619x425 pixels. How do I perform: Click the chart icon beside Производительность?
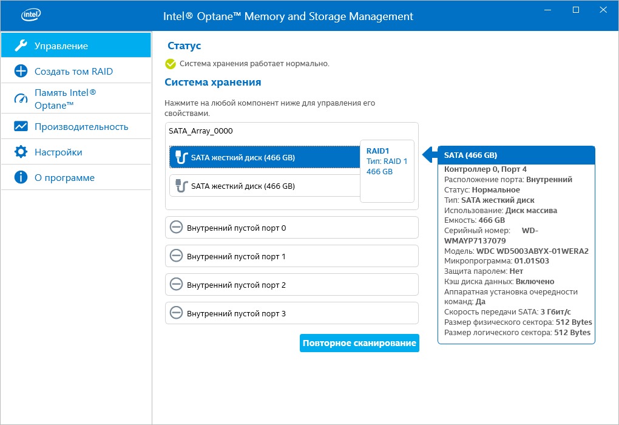point(21,126)
